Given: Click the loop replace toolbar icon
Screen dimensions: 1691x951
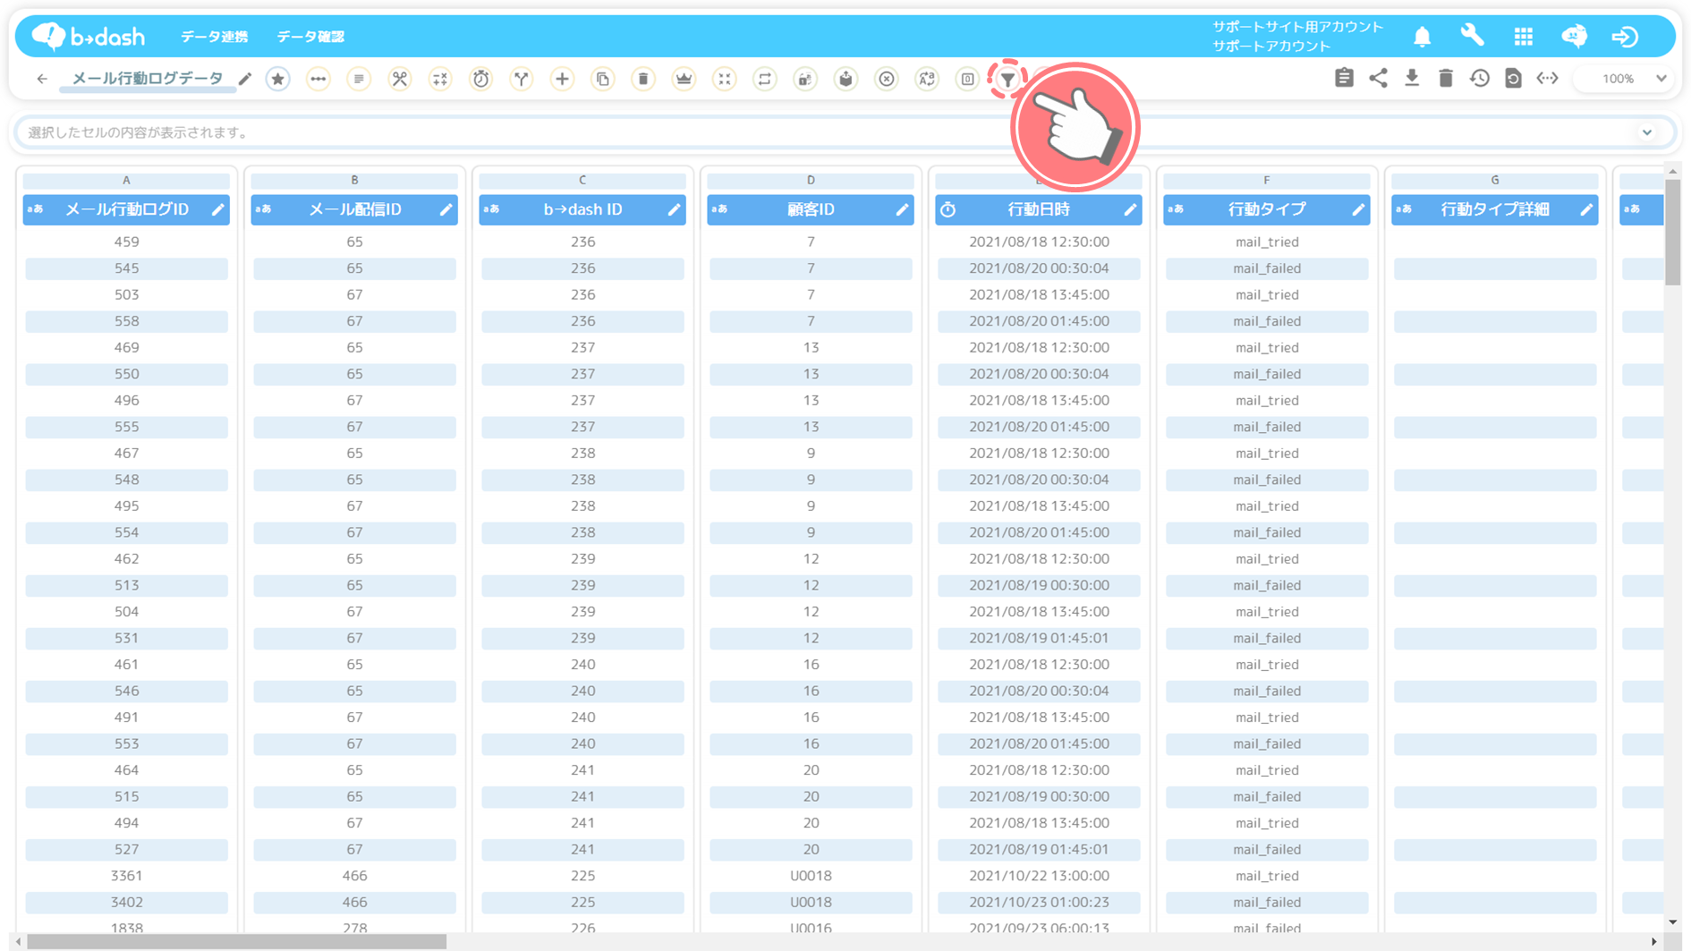Looking at the screenshot, I should pos(765,80).
